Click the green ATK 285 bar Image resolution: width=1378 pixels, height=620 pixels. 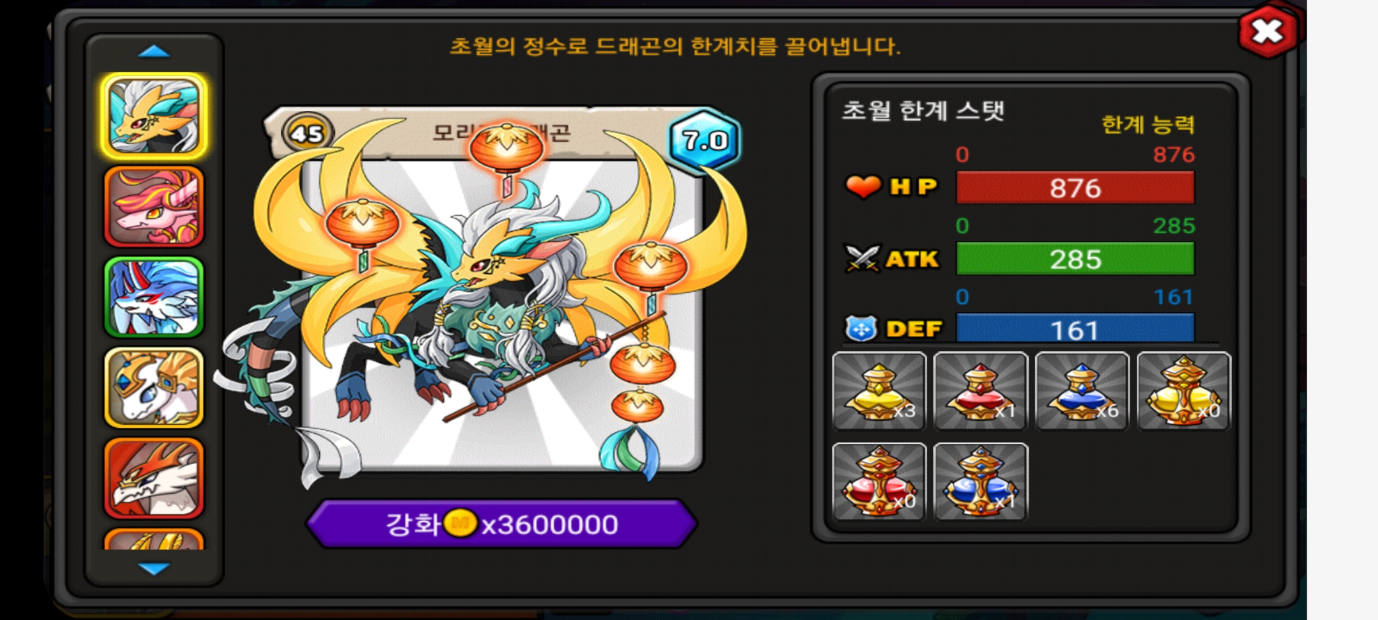point(1075,259)
